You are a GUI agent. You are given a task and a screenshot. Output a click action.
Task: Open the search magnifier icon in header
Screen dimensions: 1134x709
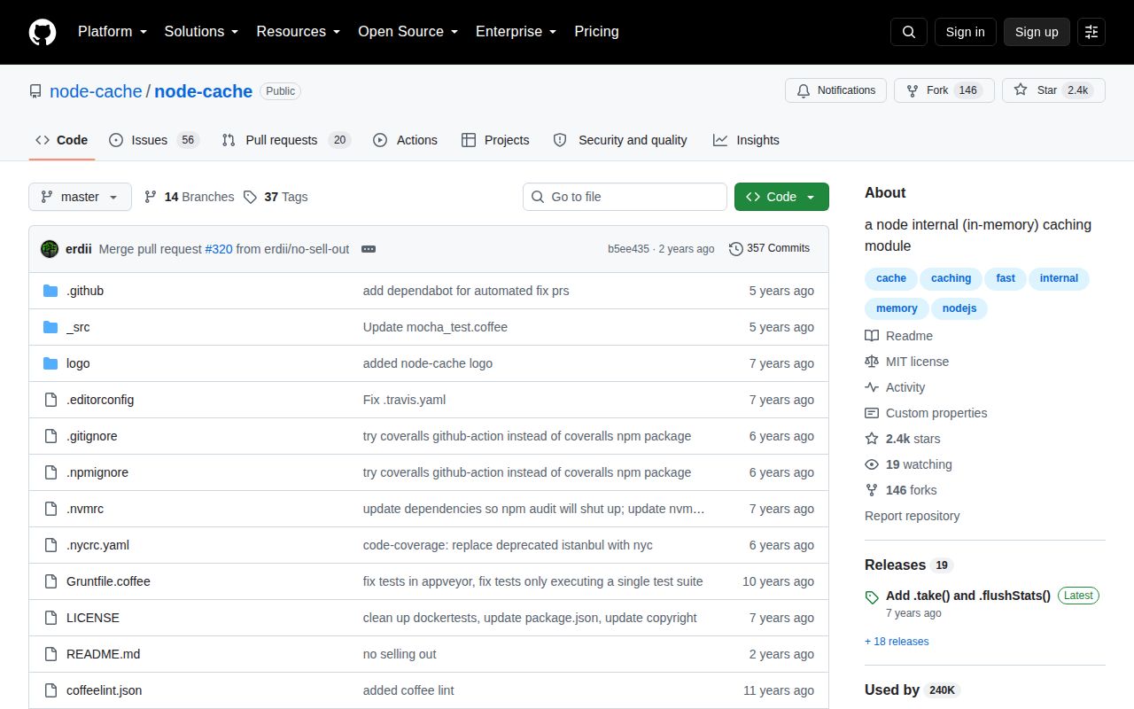pos(909,32)
